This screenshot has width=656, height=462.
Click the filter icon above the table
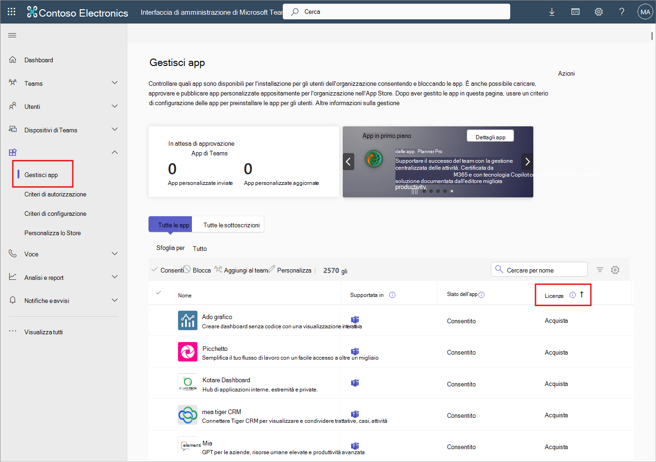(x=600, y=270)
